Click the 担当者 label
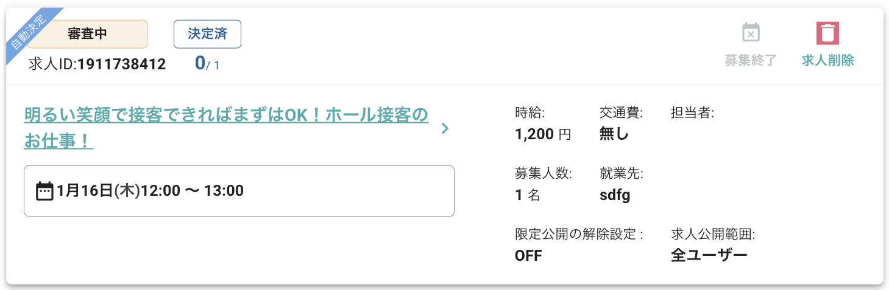Screen dimensions: 889x290 [692, 112]
